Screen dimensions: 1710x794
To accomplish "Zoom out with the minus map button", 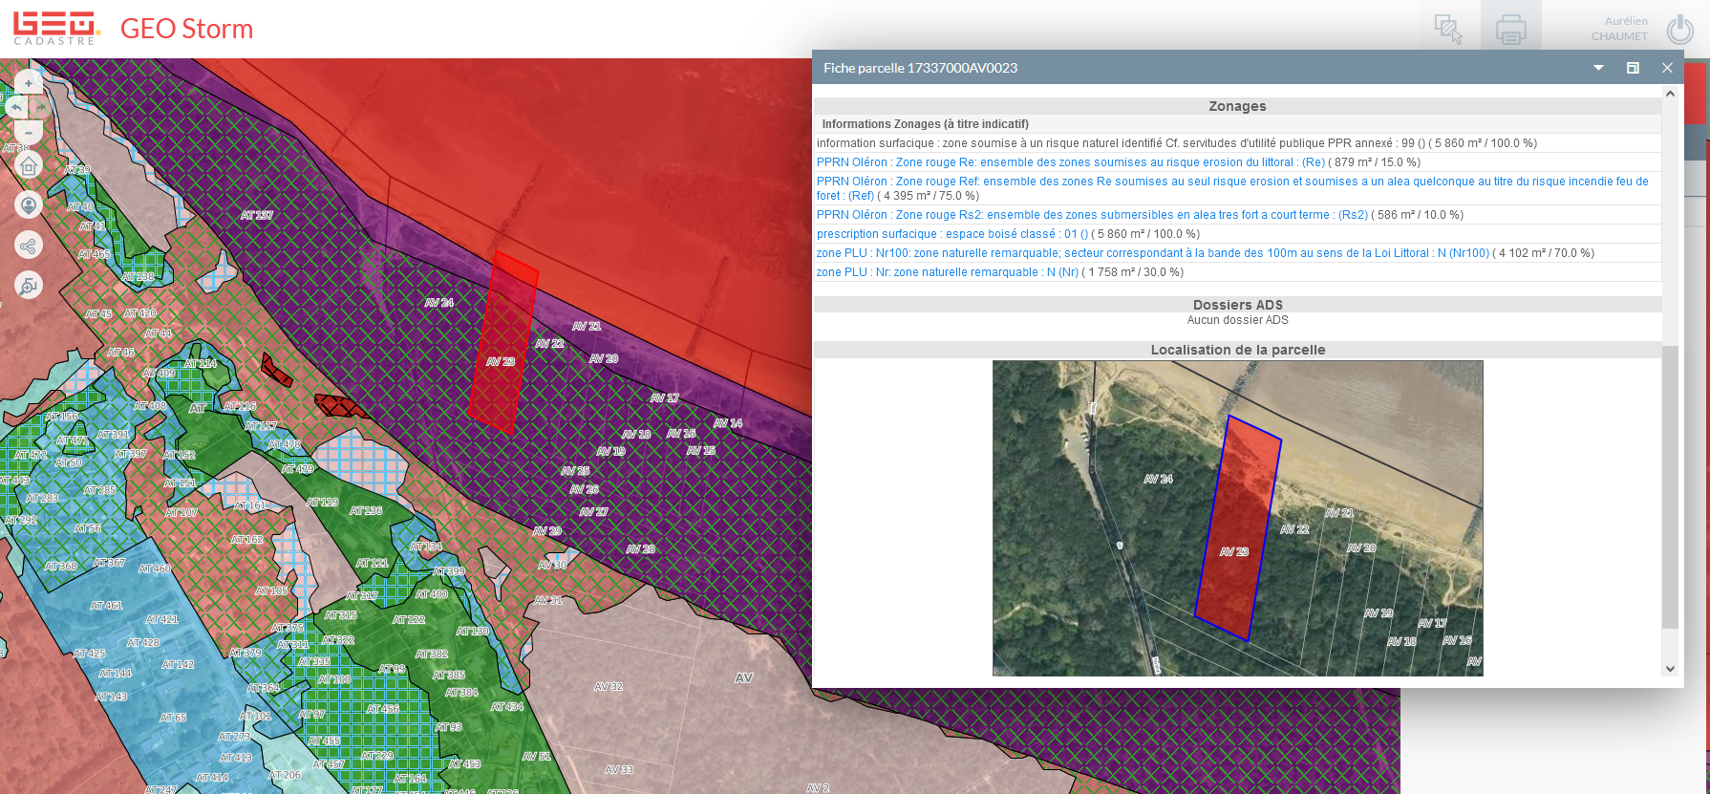I will (x=29, y=133).
